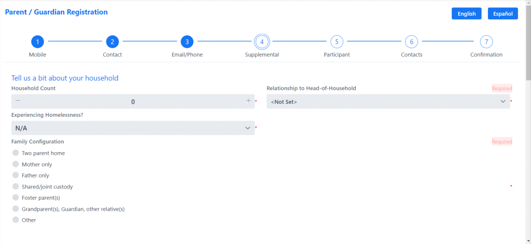531x244 pixels.
Task: Open step 7 Confirmation circle
Action: point(486,42)
